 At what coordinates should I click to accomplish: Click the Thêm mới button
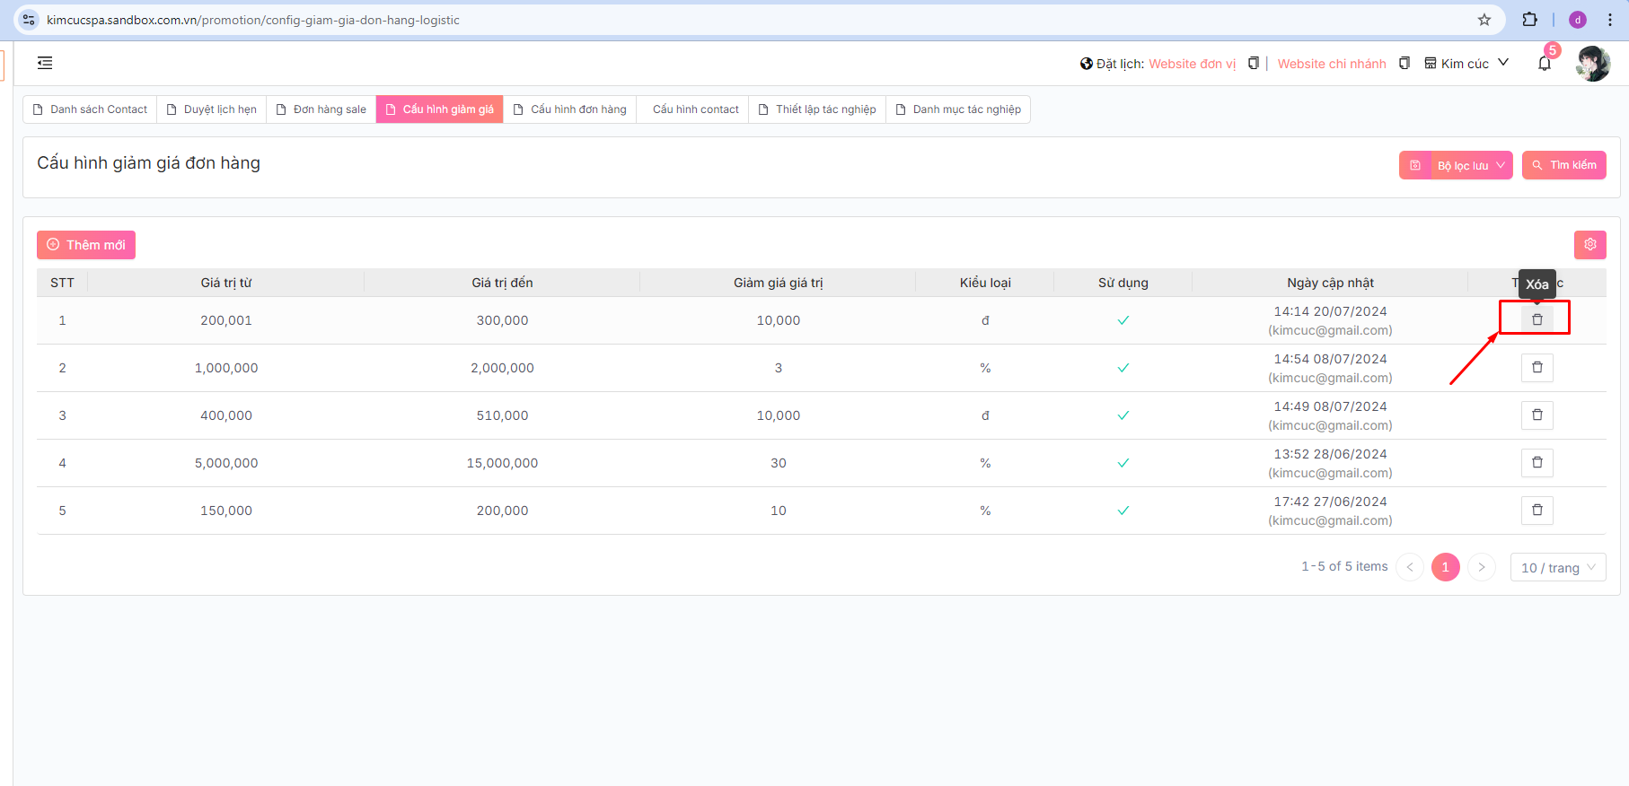coord(86,245)
